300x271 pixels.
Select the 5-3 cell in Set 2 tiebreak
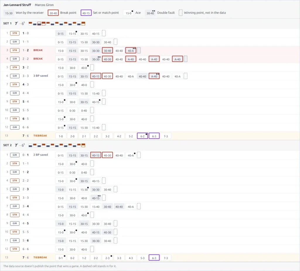pos(142,258)
